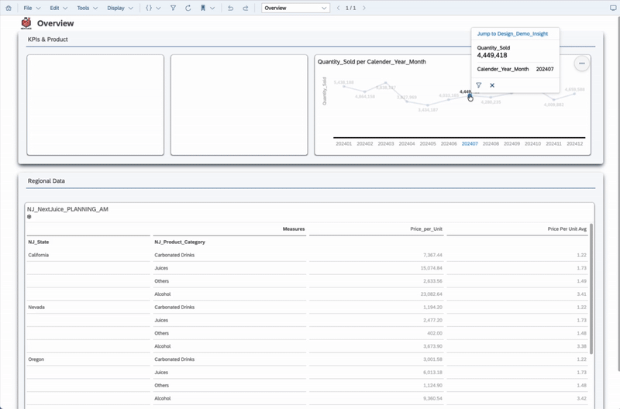Click the red logo next to Overview title

pyautogui.click(x=26, y=23)
